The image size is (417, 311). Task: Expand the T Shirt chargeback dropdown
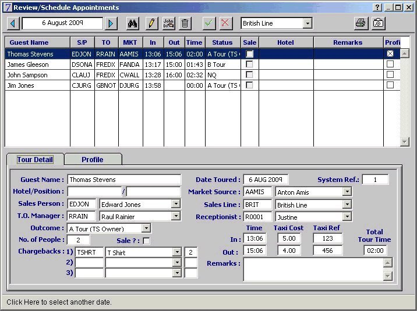coord(177,252)
